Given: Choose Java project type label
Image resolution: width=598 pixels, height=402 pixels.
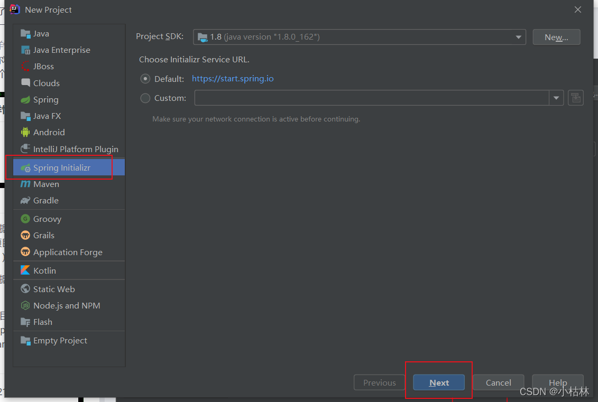Looking at the screenshot, I should 41,33.
